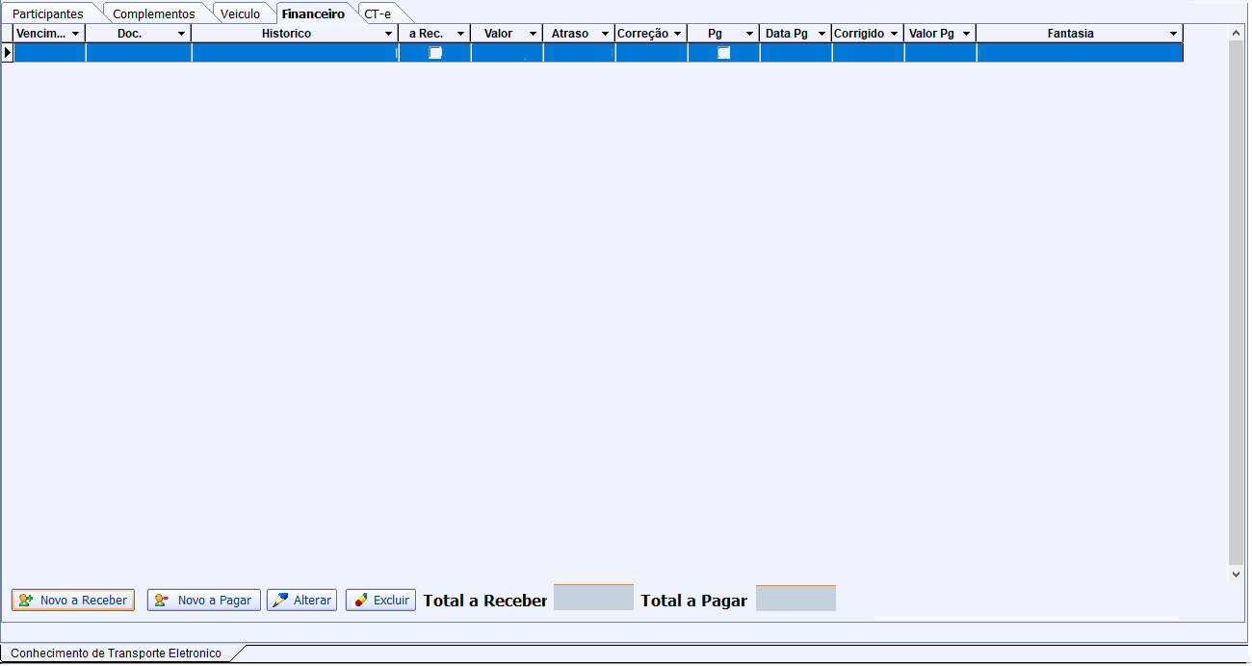Toggle the 'Pg' checkbox in first row
Image resolution: width=1252 pixels, height=666 pixels.
(724, 53)
